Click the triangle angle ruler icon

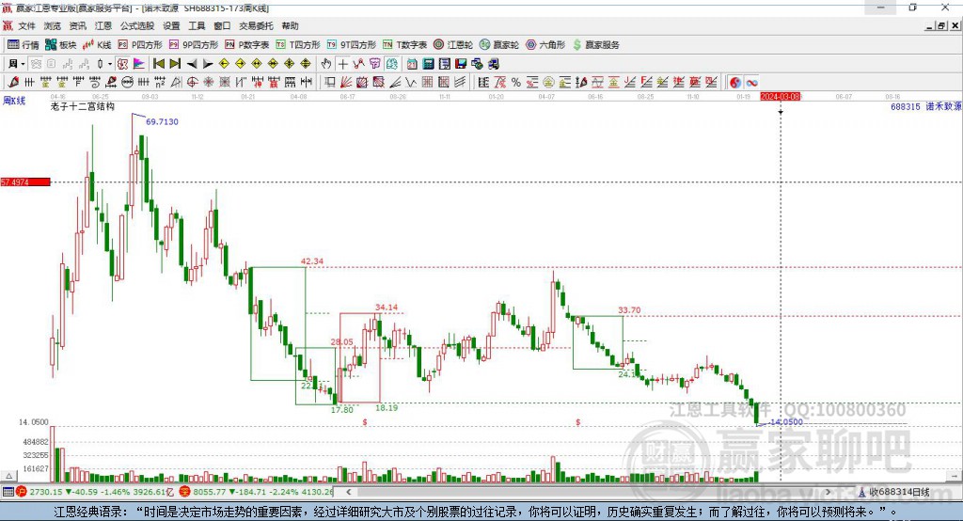pos(176,83)
